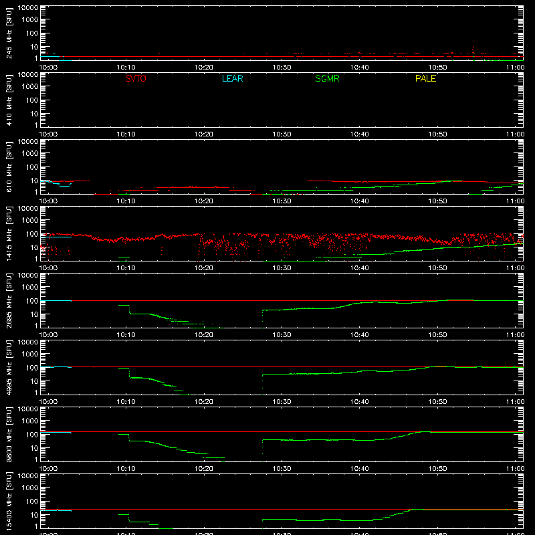
Task: Click 10:40 time label under 2695 MHz panel
Action: click(360, 335)
